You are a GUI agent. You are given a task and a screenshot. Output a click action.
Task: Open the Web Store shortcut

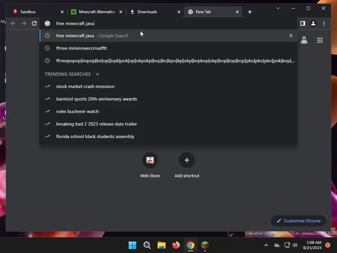pos(150,165)
